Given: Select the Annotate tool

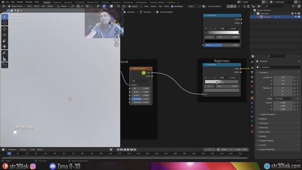Looking at the screenshot, I should click(x=5, y=53).
